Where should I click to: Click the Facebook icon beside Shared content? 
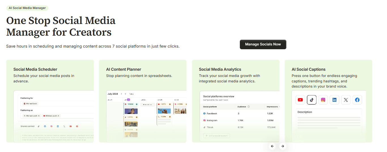(x=45, y=126)
